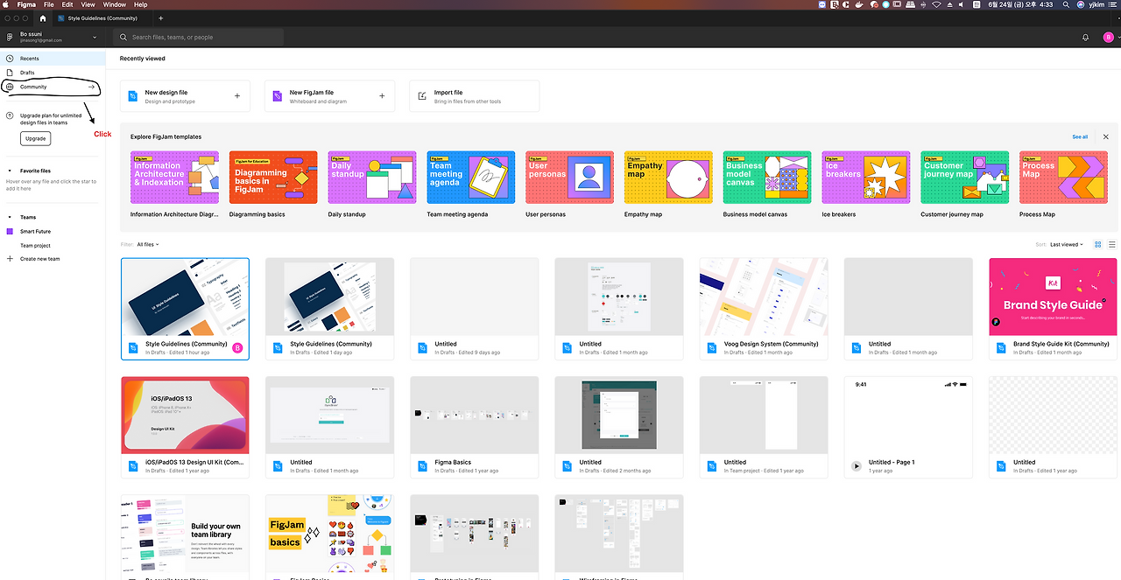Open the Figma Basics file
The image size is (1121, 580).
[x=474, y=427]
